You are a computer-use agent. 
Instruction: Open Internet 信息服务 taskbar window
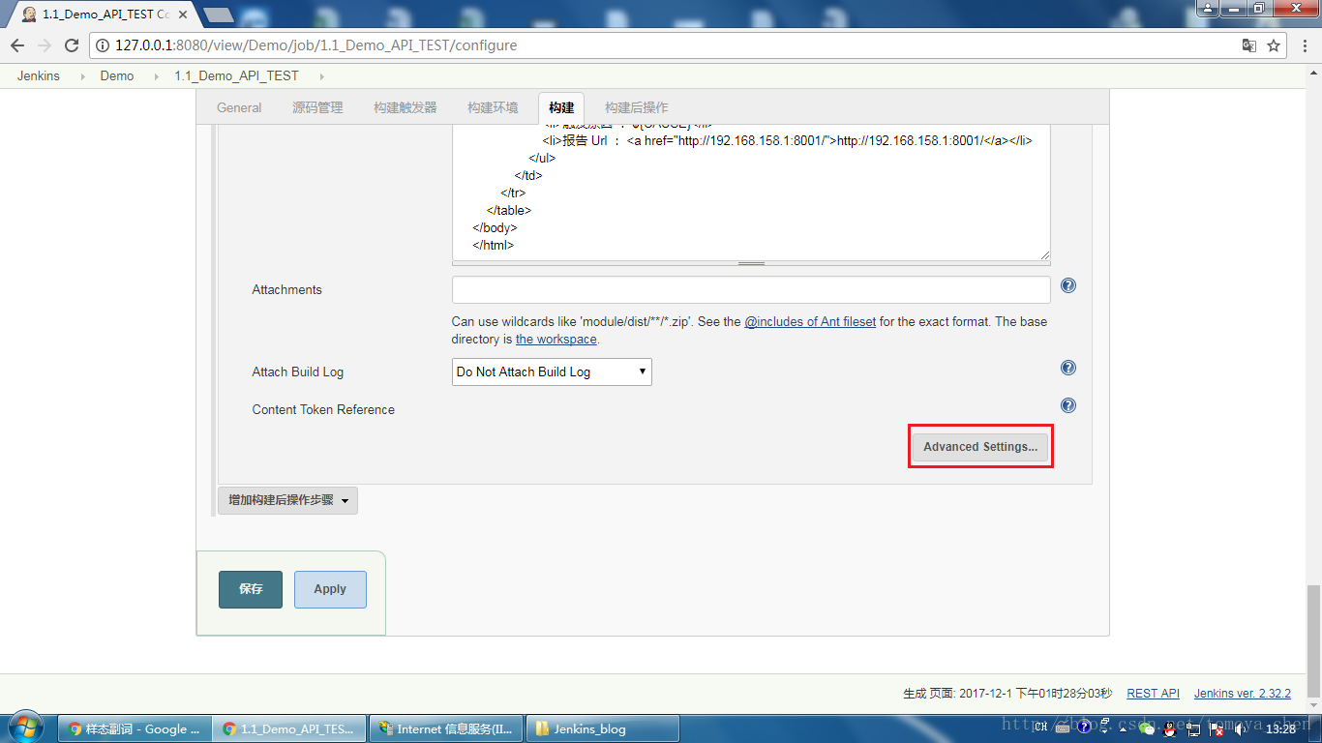click(446, 728)
